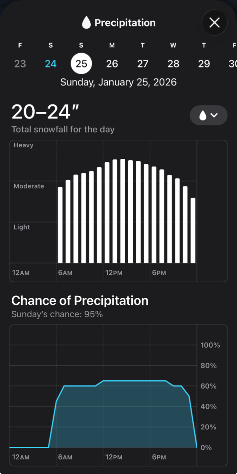Switch to Monday the 26th
Image resolution: width=237 pixels, height=474 pixels.
(x=112, y=64)
